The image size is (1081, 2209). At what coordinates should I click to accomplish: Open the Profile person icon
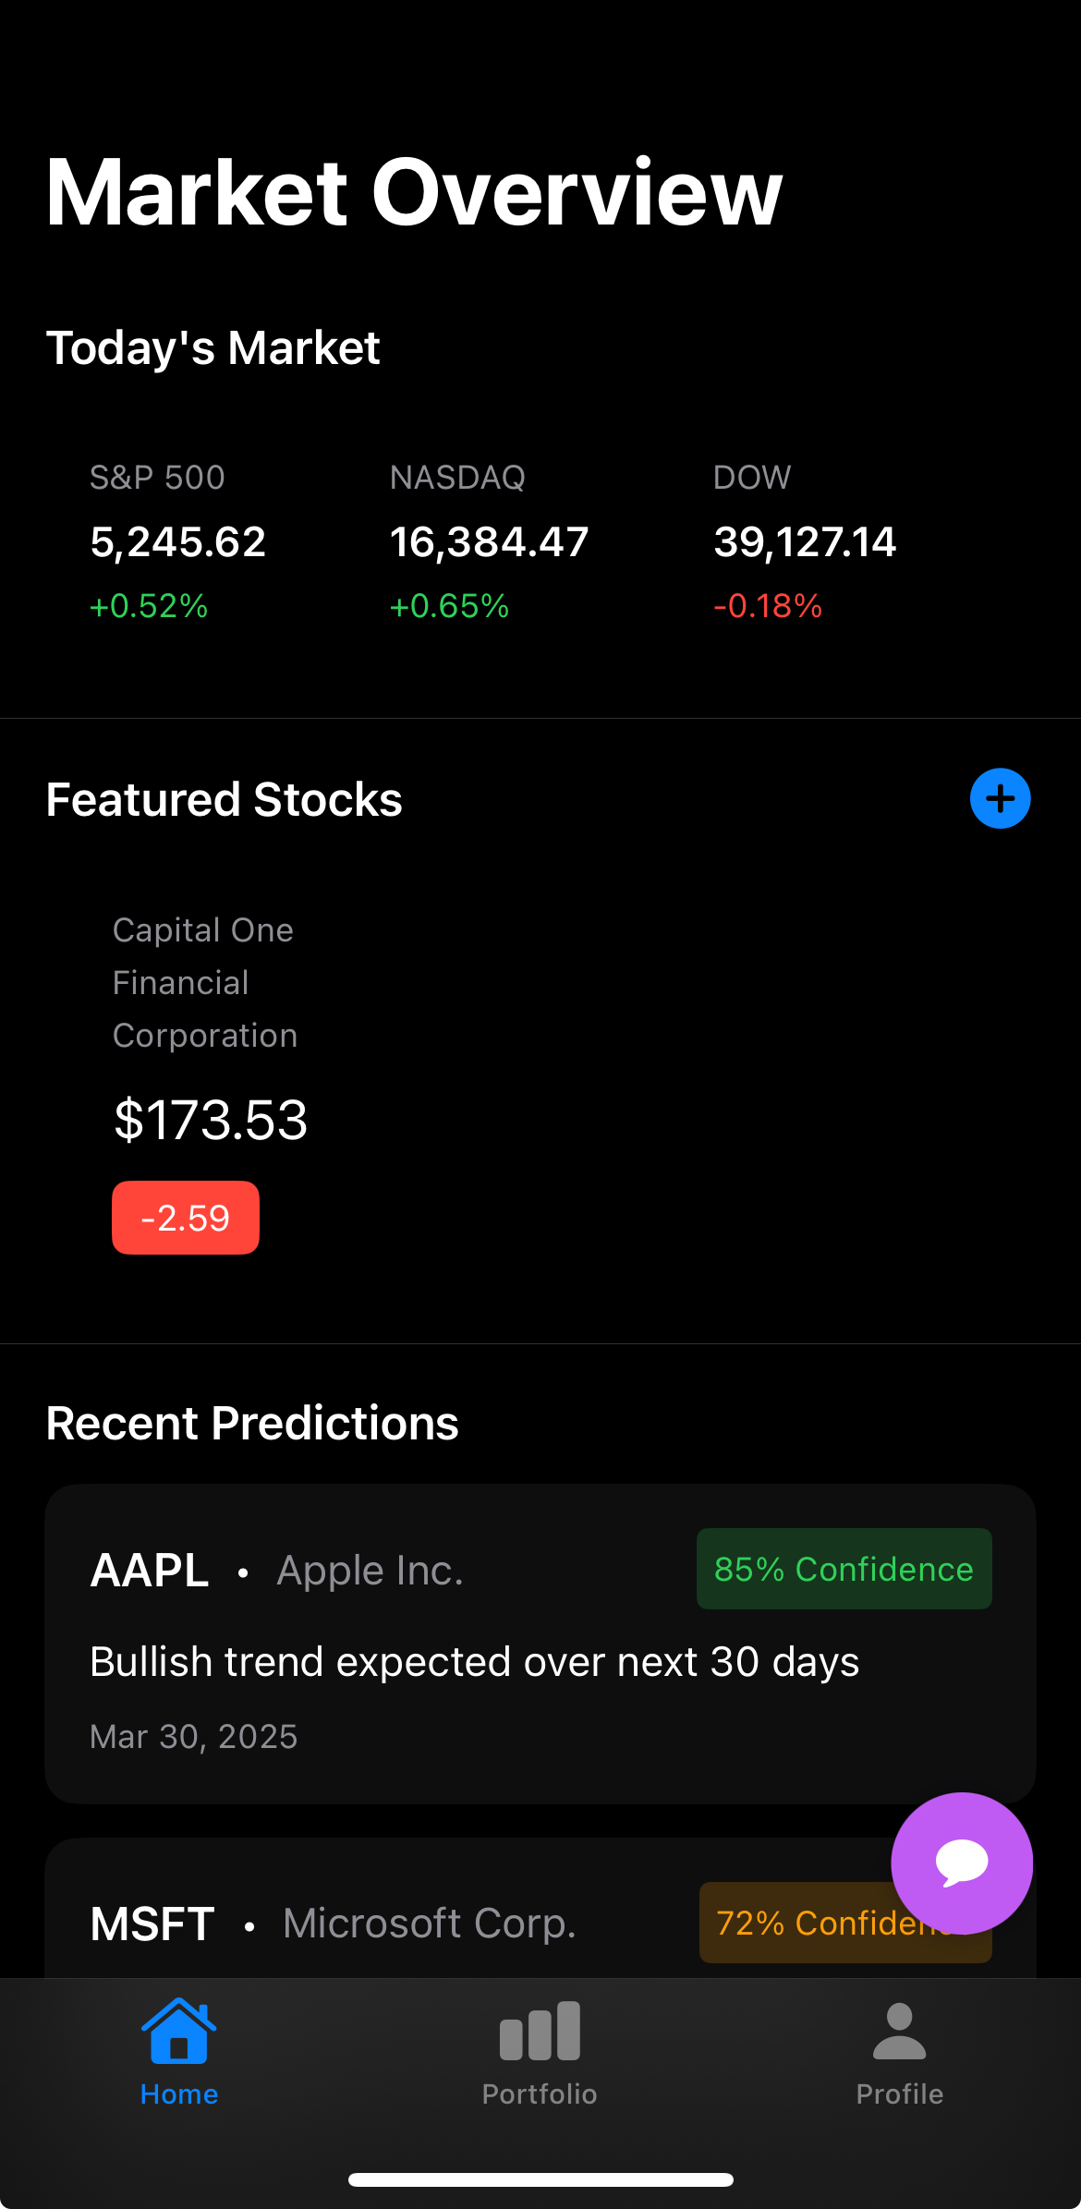coord(899,2031)
